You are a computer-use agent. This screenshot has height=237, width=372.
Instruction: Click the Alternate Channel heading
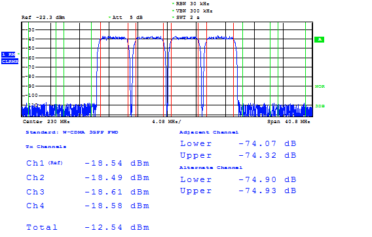[211, 168]
